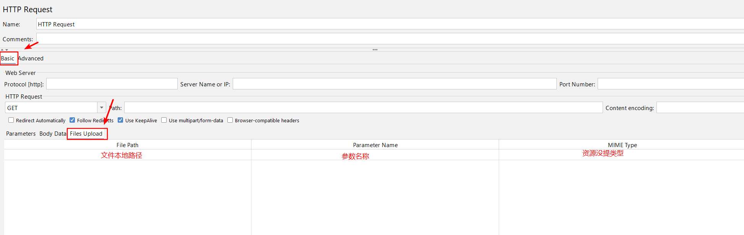Click the File Path column header
This screenshot has height=235, width=744.
(127, 145)
